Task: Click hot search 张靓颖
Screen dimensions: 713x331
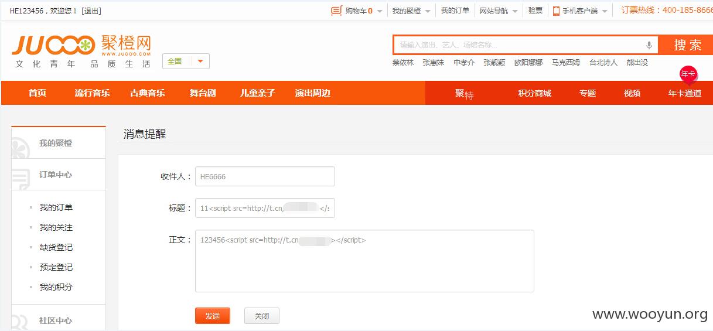Action: pyautogui.click(x=494, y=63)
